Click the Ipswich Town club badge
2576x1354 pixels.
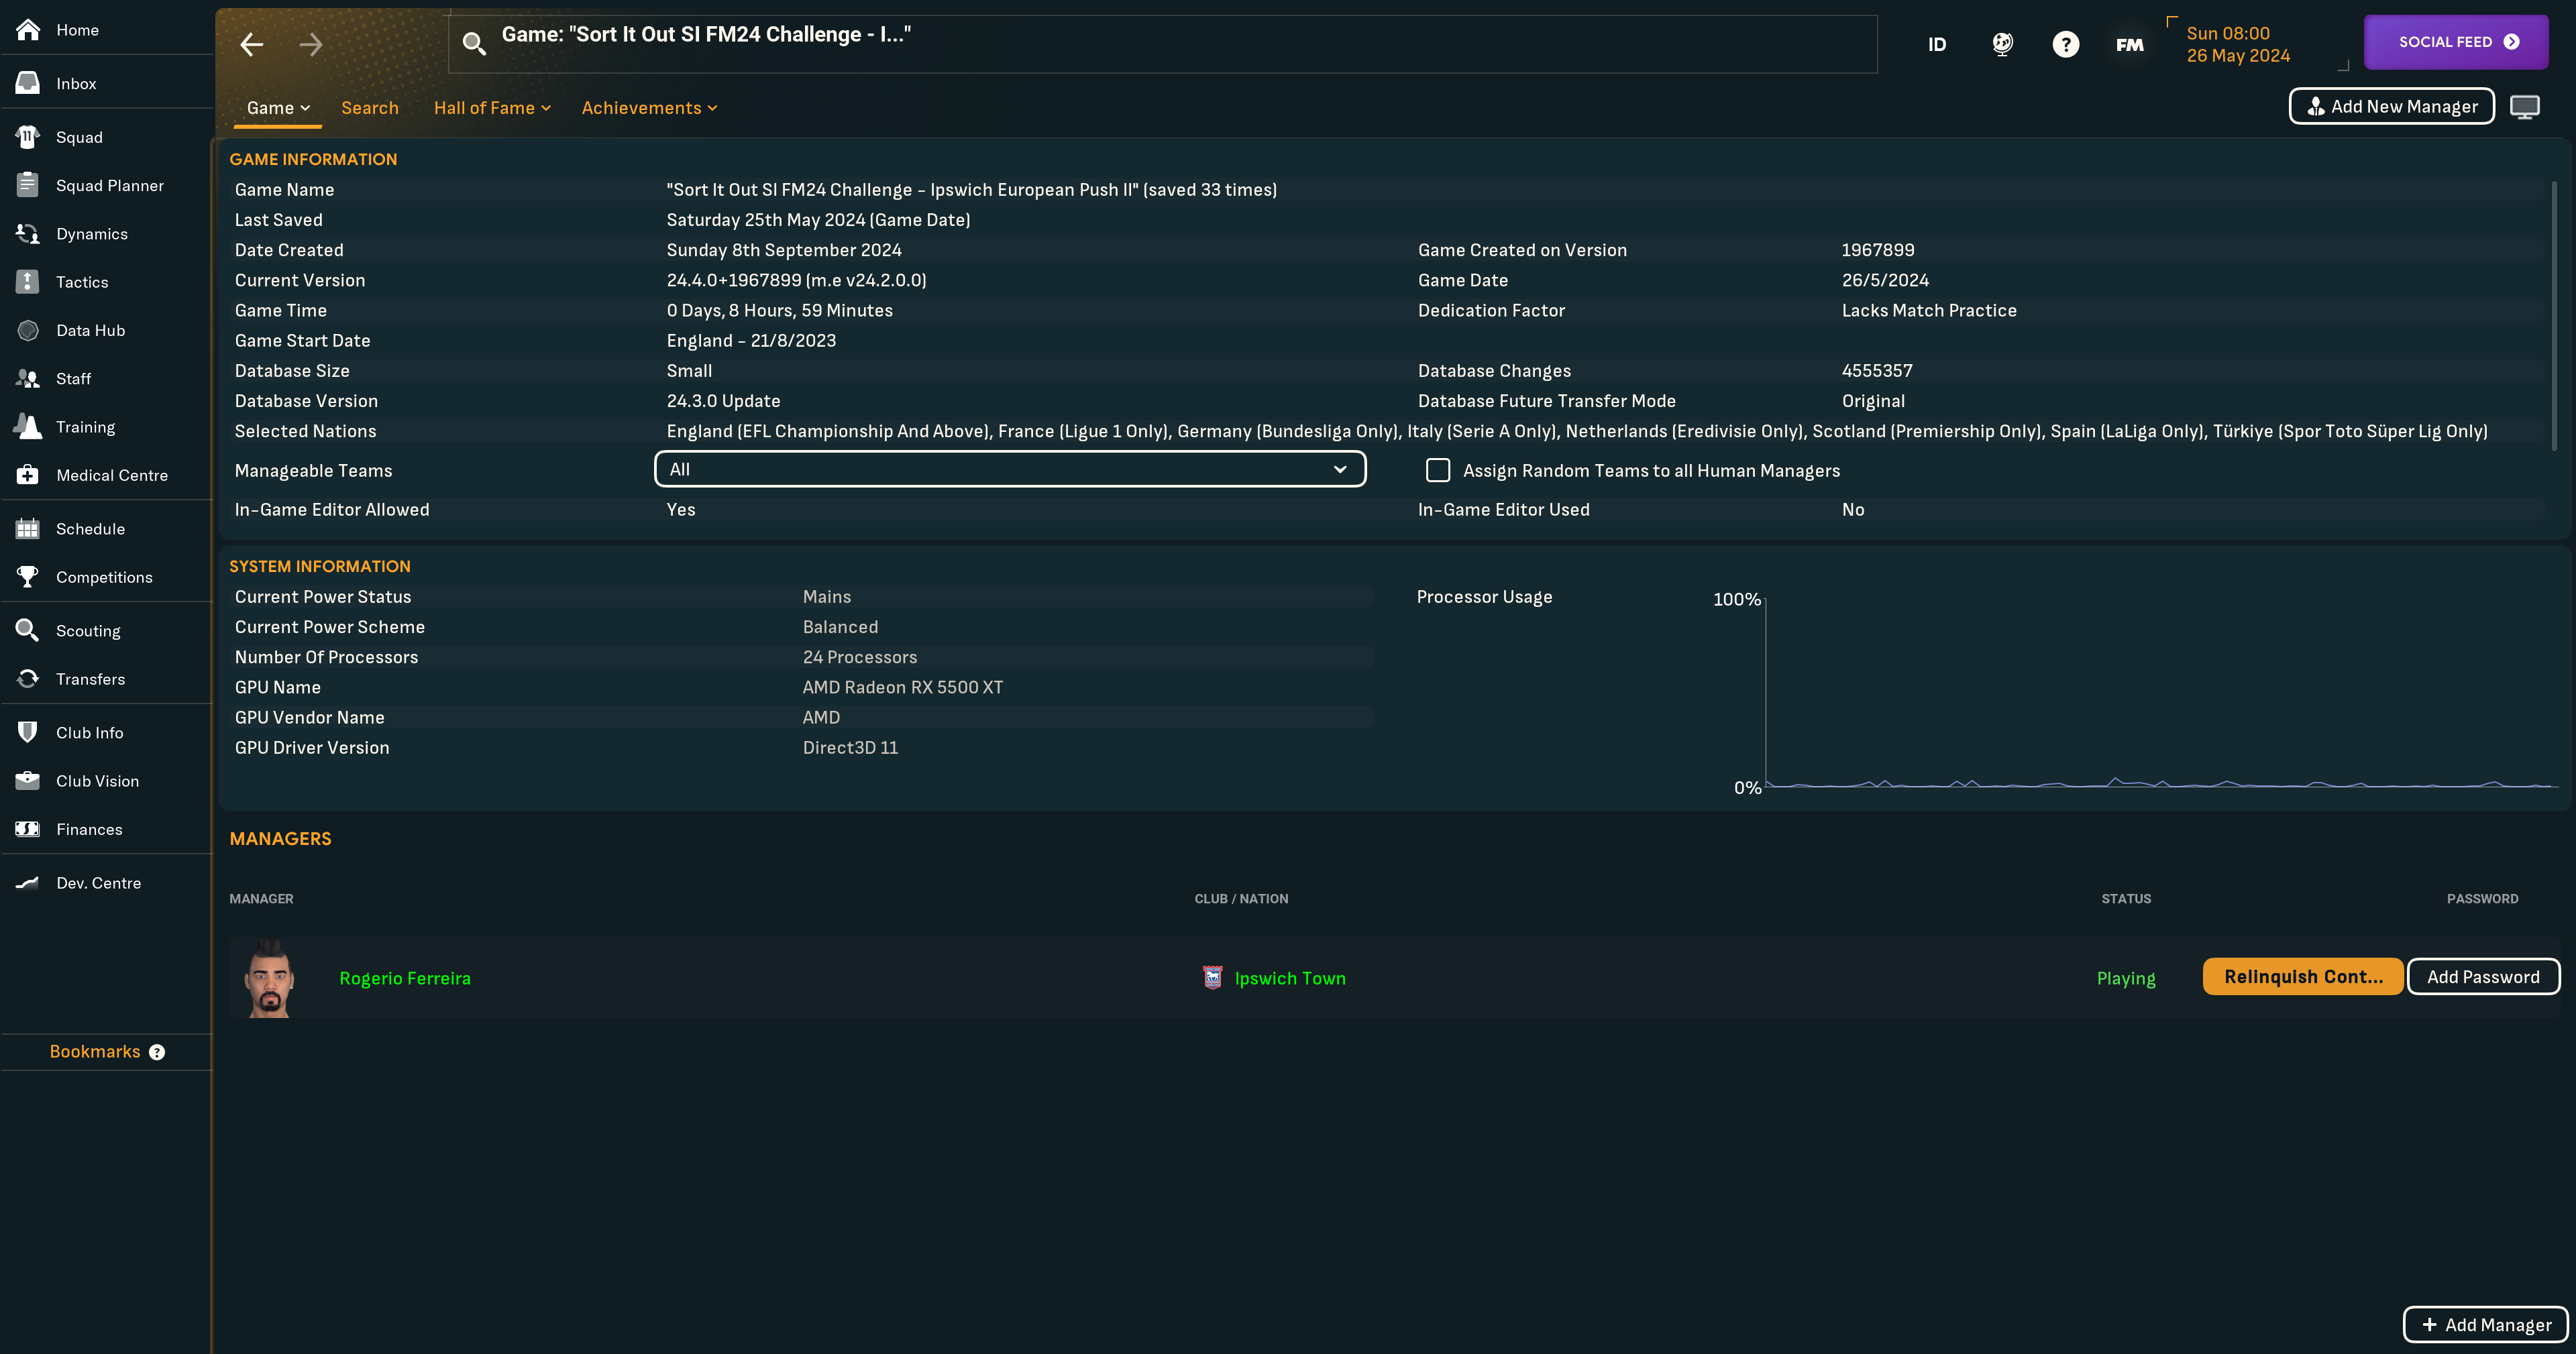[1212, 977]
